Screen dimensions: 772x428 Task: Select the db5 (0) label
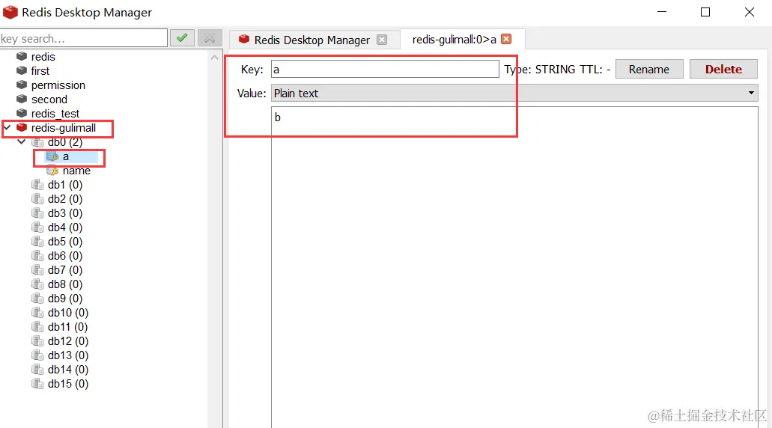[65, 242]
